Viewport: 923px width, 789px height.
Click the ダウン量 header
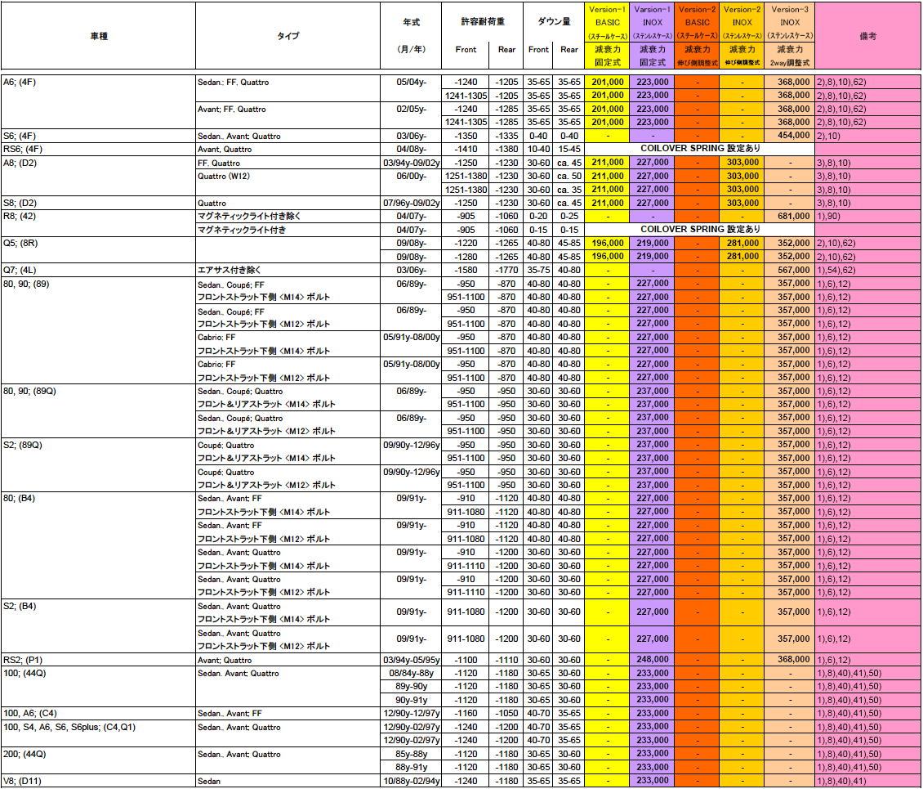[553, 22]
